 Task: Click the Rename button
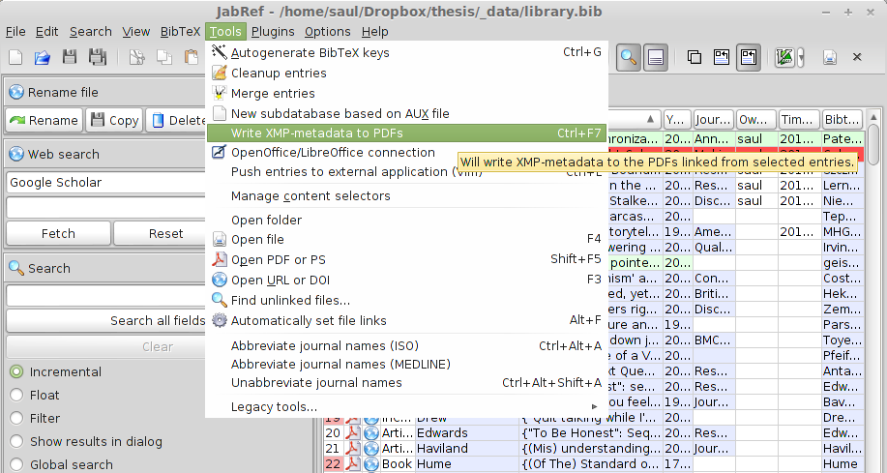[x=44, y=121]
